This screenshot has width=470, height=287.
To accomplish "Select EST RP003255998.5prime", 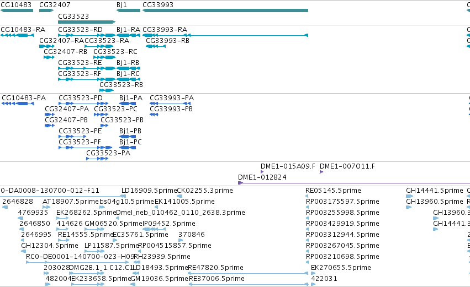I will 342,213.
